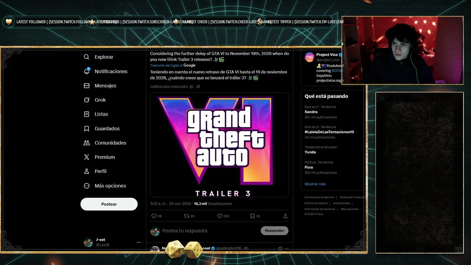Open Información de anuncios link
471x265 pixels.
[x=319, y=209]
